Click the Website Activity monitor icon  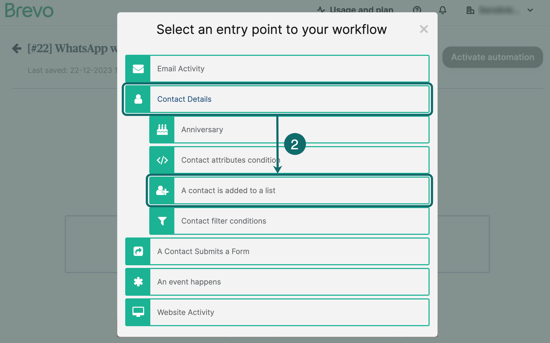(137, 312)
